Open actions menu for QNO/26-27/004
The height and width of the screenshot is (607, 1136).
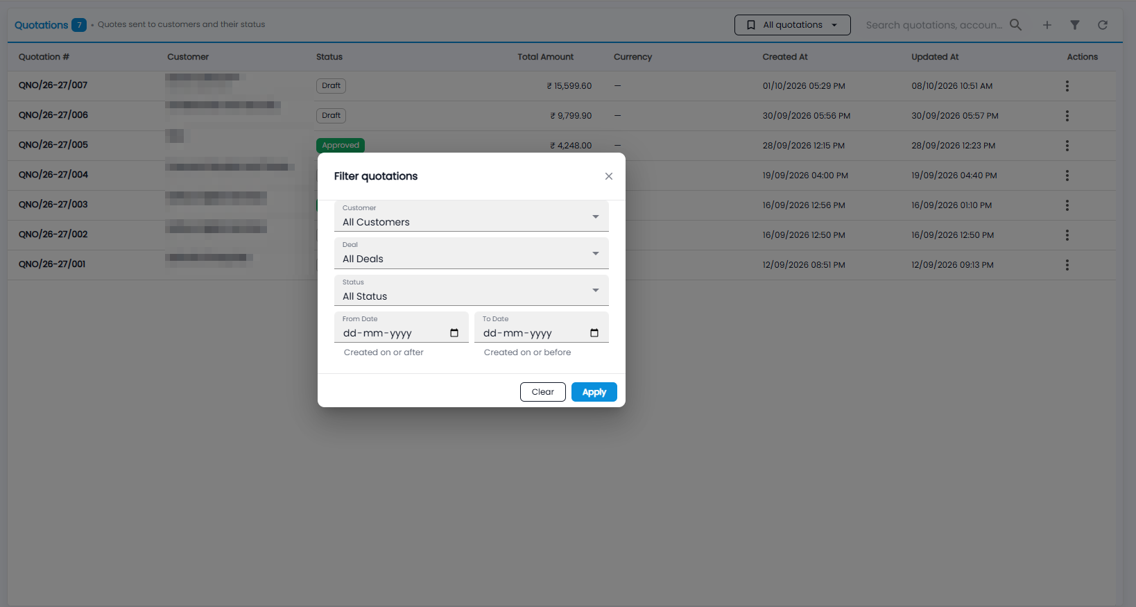[1067, 176]
